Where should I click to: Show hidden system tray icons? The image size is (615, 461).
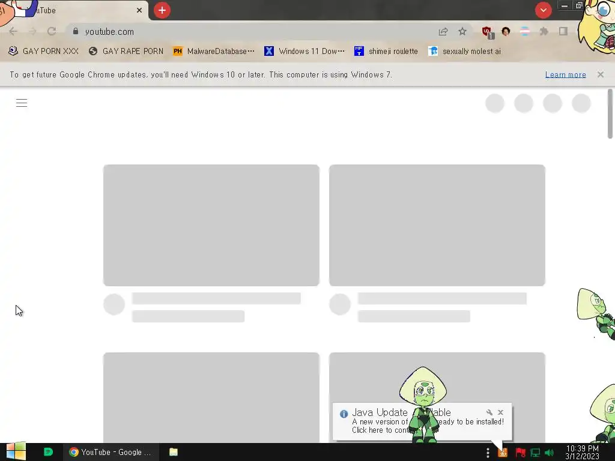tap(488, 453)
